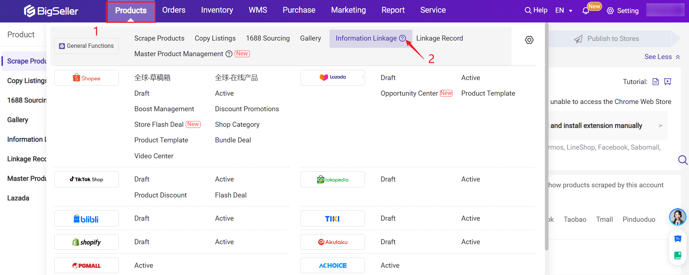
Task: Open the tutorial document icon
Action: [x=655, y=82]
